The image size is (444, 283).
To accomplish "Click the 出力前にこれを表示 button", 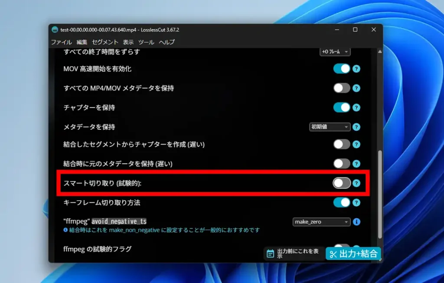I will [293, 253].
